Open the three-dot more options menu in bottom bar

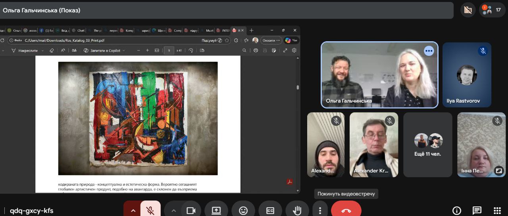320,210
